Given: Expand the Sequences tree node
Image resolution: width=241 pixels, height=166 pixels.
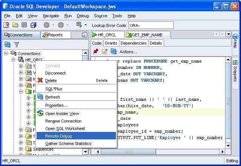Looking at the screenshot, I should [x=21, y=149].
